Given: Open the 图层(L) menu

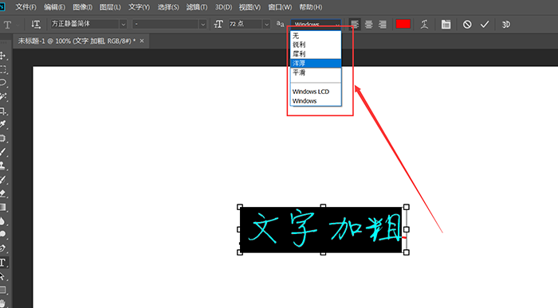Looking at the screenshot, I should click(x=110, y=7).
